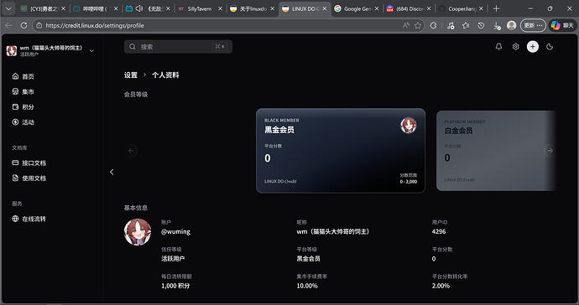Click 个人资料 in the breadcrumb
Image resolution: width=579 pixels, height=305 pixels.
click(x=165, y=75)
